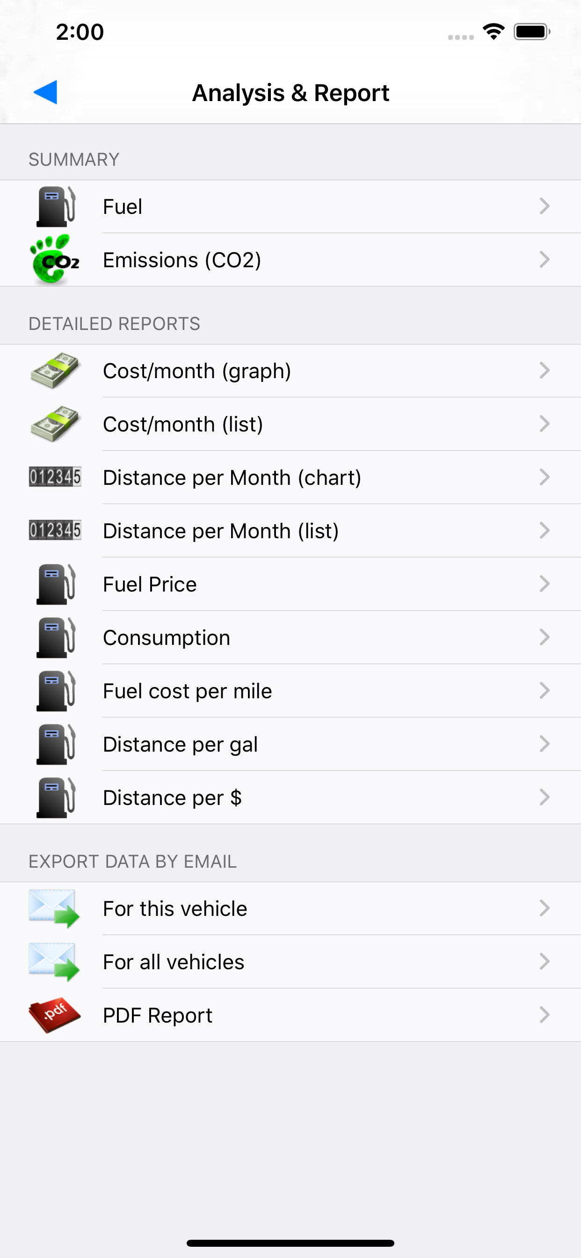Tap the pump icon beside Consumption
The height and width of the screenshot is (1258, 581).
click(56, 637)
